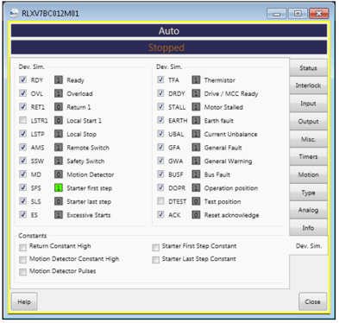
Task: Toggle the ACK simulation checkbox
Action: (160, 214)
